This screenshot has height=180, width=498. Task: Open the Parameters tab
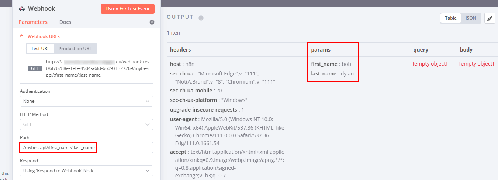33,22
